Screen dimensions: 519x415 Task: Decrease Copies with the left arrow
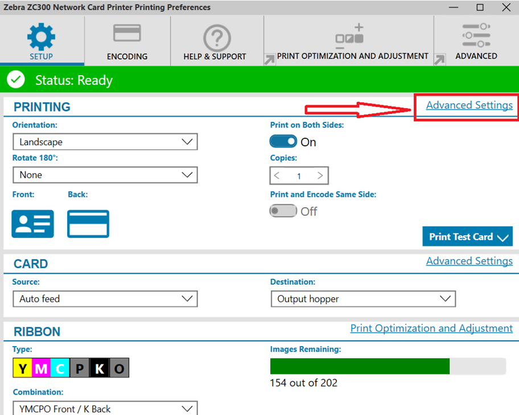coord(277,175)
